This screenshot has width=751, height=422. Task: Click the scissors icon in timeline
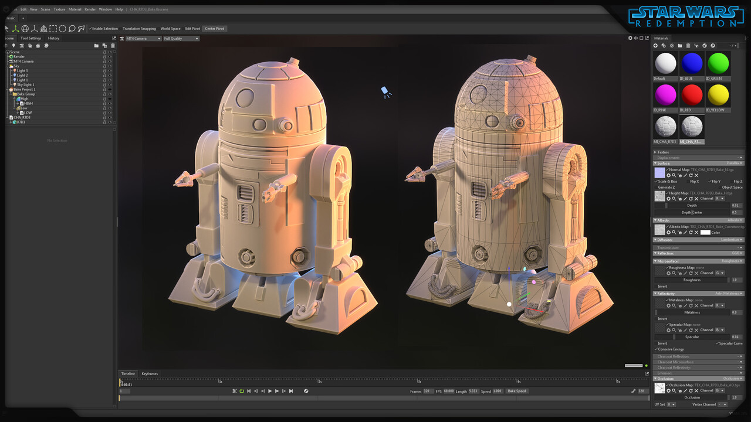pos(235,391)
